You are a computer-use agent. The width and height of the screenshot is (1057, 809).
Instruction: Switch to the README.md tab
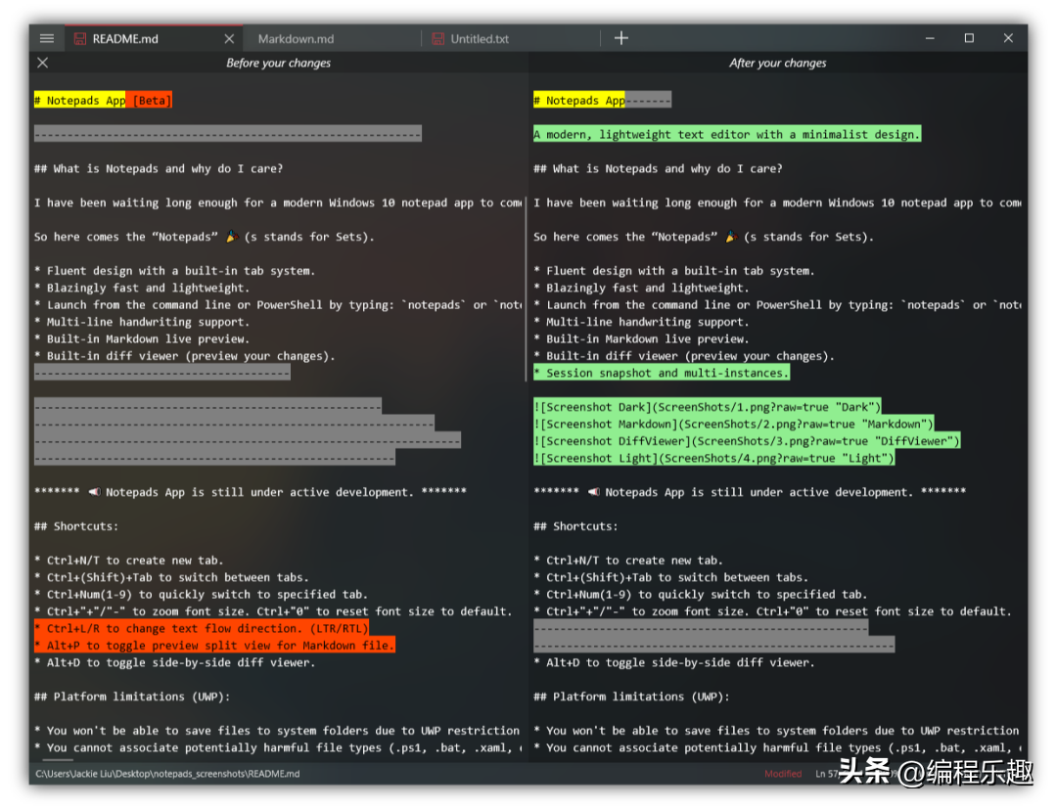tap(153, 38)
